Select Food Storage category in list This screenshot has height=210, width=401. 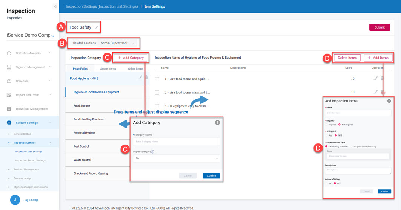point(82,106)
